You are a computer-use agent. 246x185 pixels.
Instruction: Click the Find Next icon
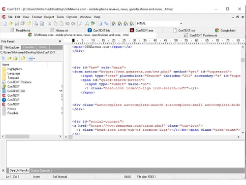pyautogui.click(x=87, y=24)
